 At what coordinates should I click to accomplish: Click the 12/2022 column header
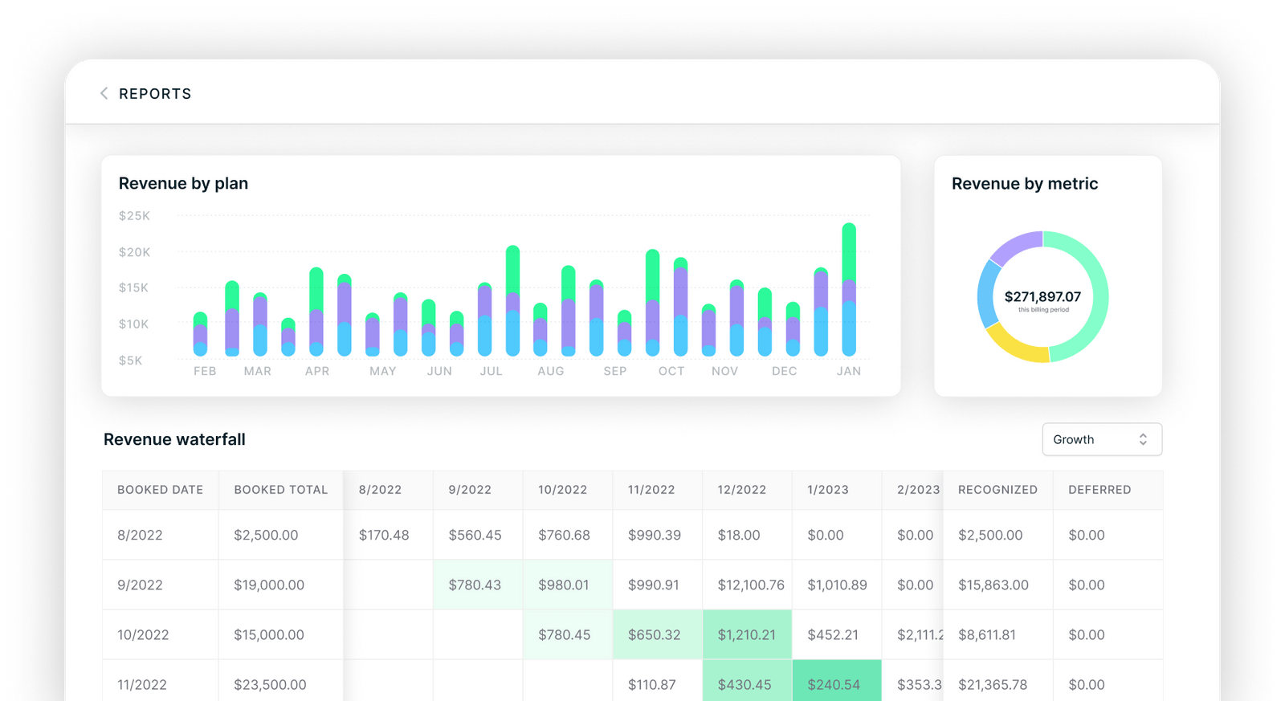coord(742,490)
